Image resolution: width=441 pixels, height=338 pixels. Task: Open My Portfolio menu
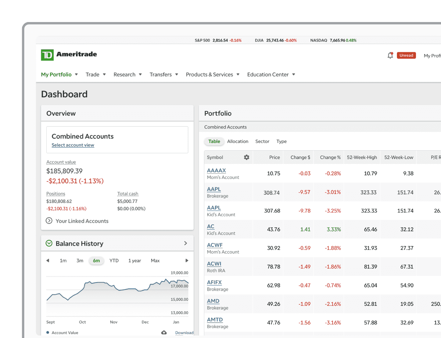point(60,74)
